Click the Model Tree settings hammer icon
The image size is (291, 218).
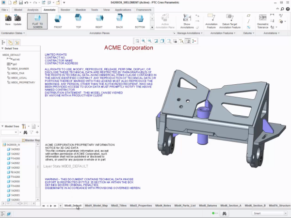pos(24,126)
